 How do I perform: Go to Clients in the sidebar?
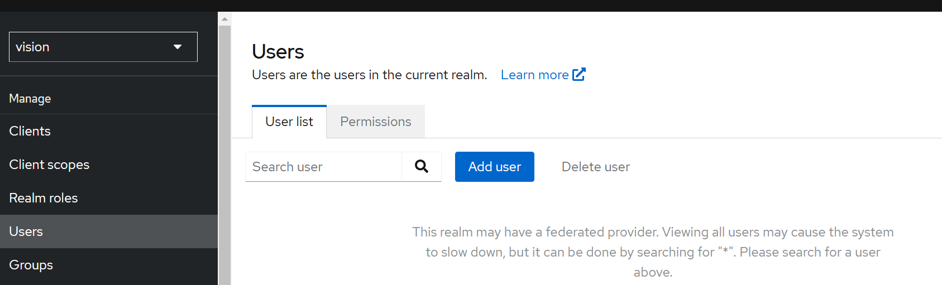pos(30,131)
